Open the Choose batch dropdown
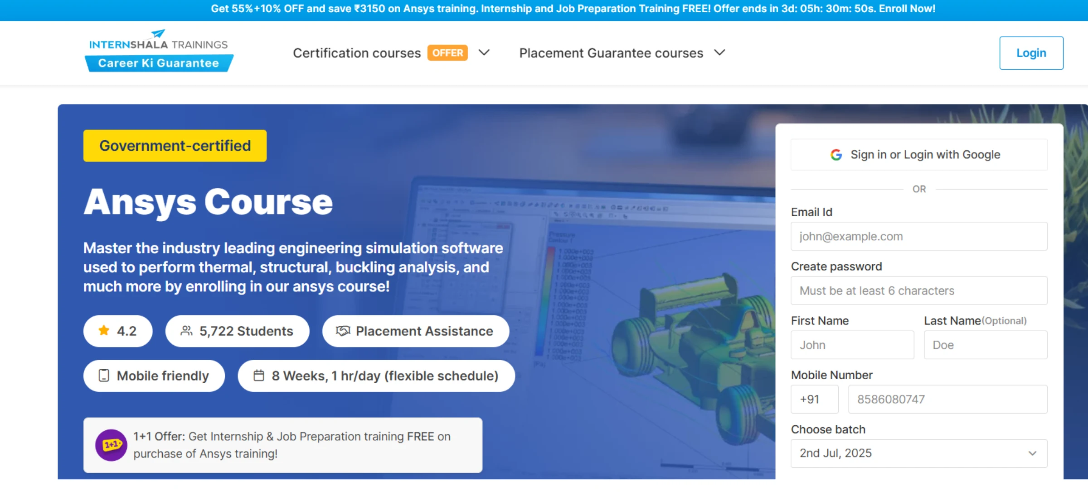Viewport: 1088px width, 495px height. [x=918, y=453]
